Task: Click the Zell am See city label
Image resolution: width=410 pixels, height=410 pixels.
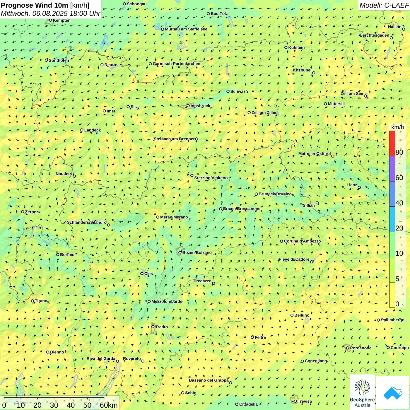Action: 352,93
